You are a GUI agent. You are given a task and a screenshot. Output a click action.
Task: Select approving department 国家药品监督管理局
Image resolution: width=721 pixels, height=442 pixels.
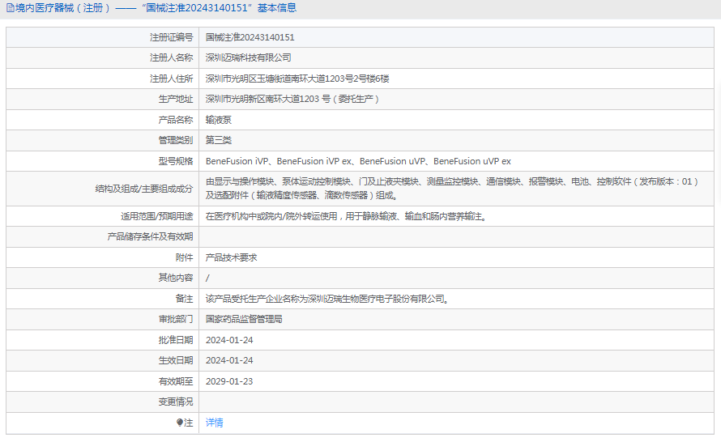coord(244,319)
